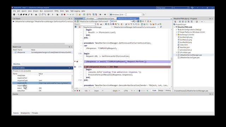Expand the UWeatherServiceManager.pas project node
Screen dimensions: 226x127
(177, 55)
